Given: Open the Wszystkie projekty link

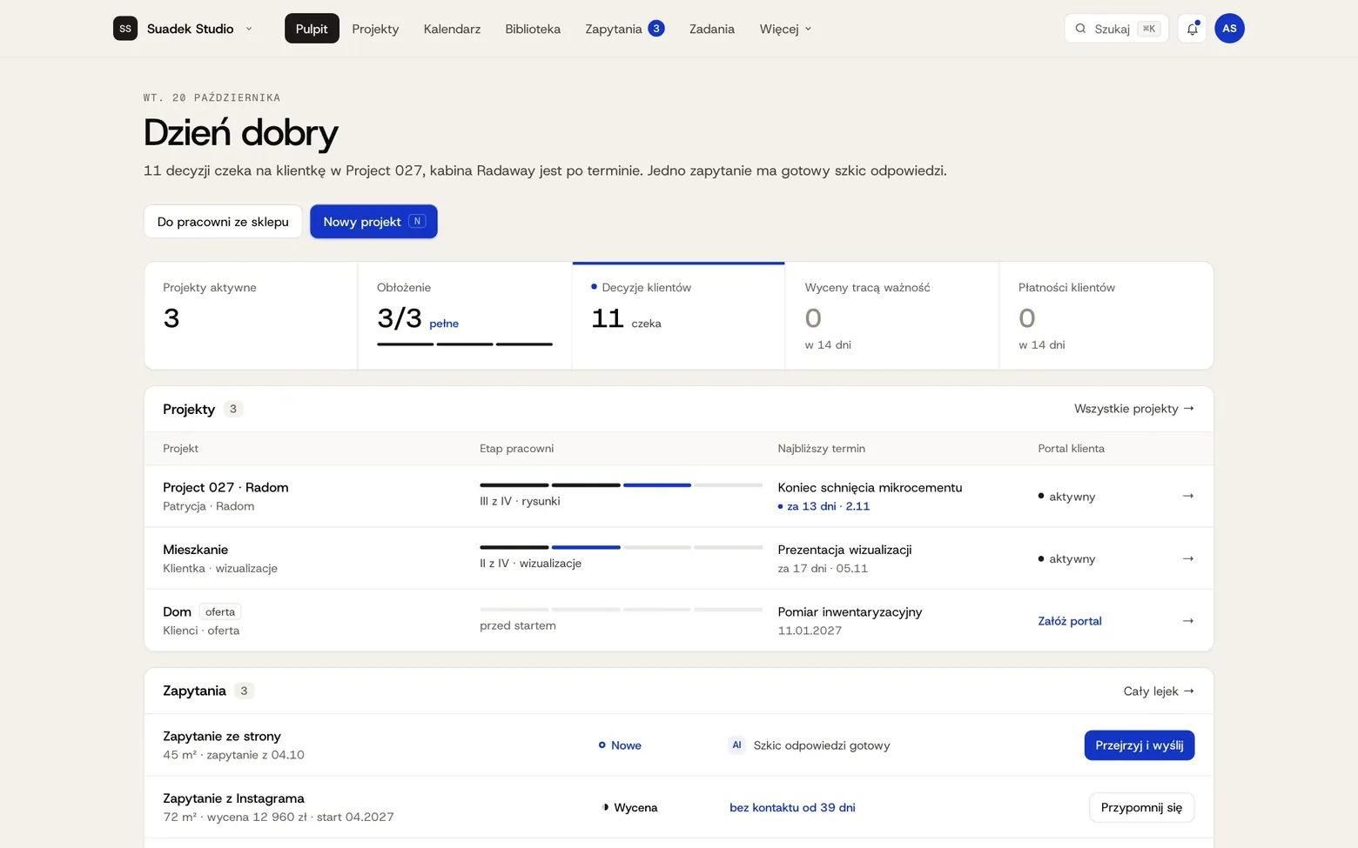Looking at the screenshot, I should point(1134,409).
